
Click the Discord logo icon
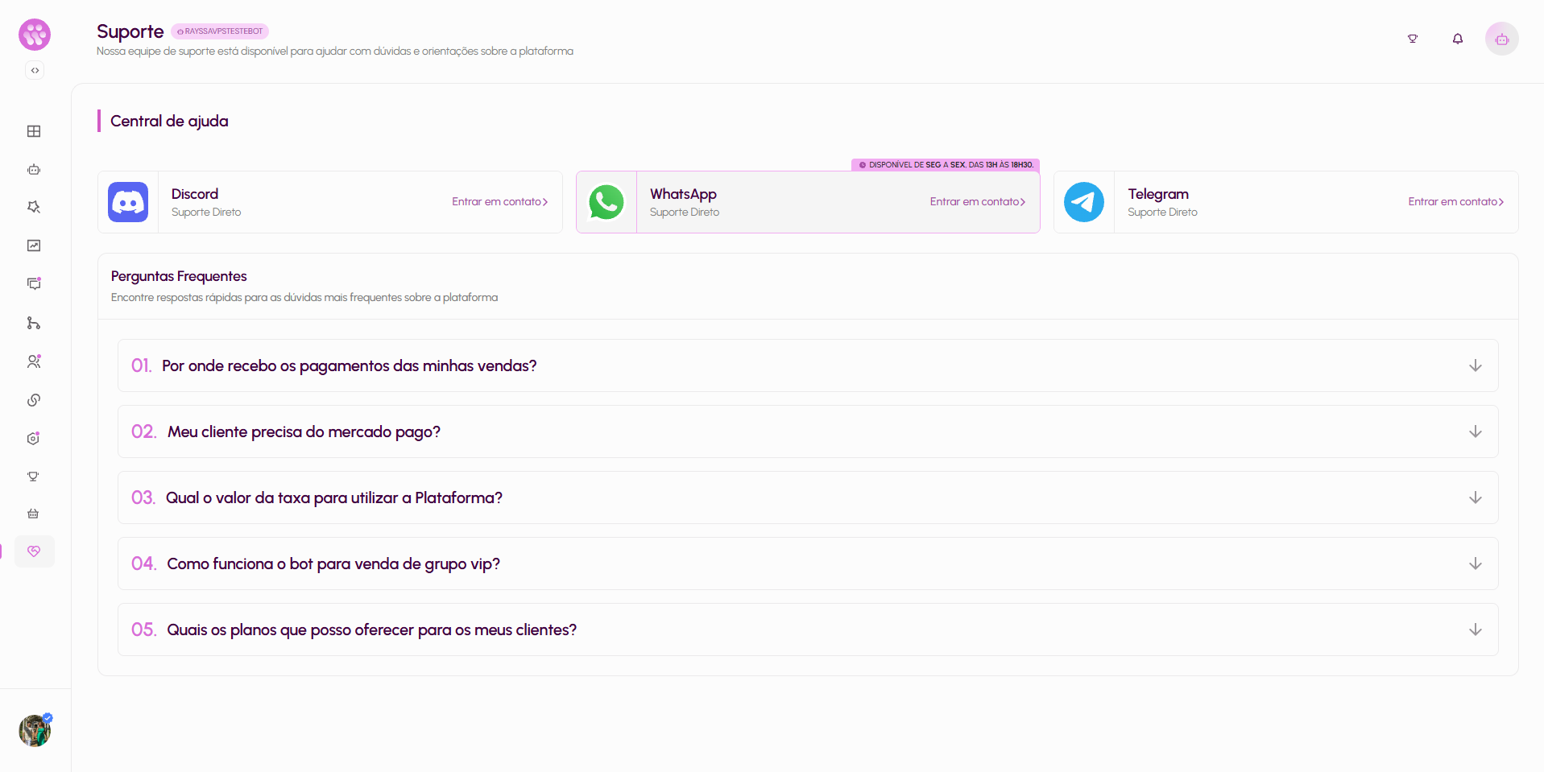pyautogui.click(x=128, y=202)
